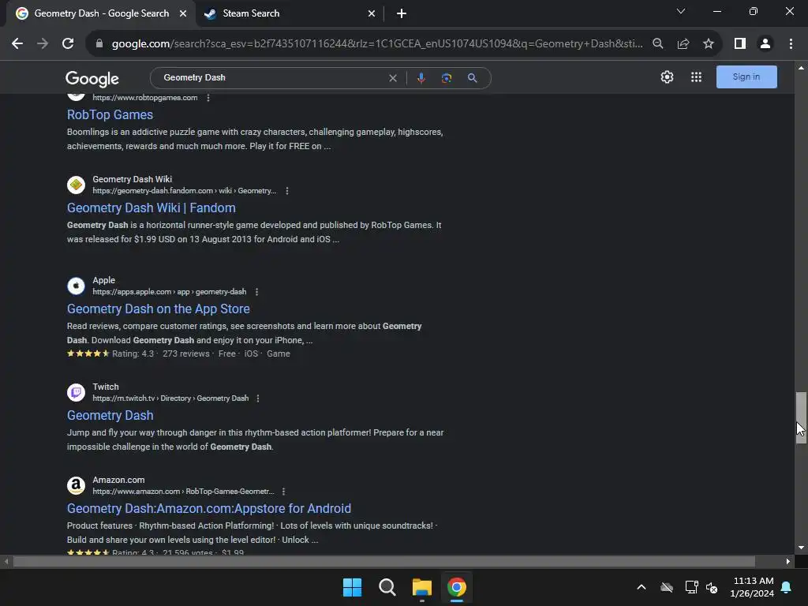Viewport: 808px width, 606px height.
Task: Click Fandom wiki favicon
Action: [77, 185]
